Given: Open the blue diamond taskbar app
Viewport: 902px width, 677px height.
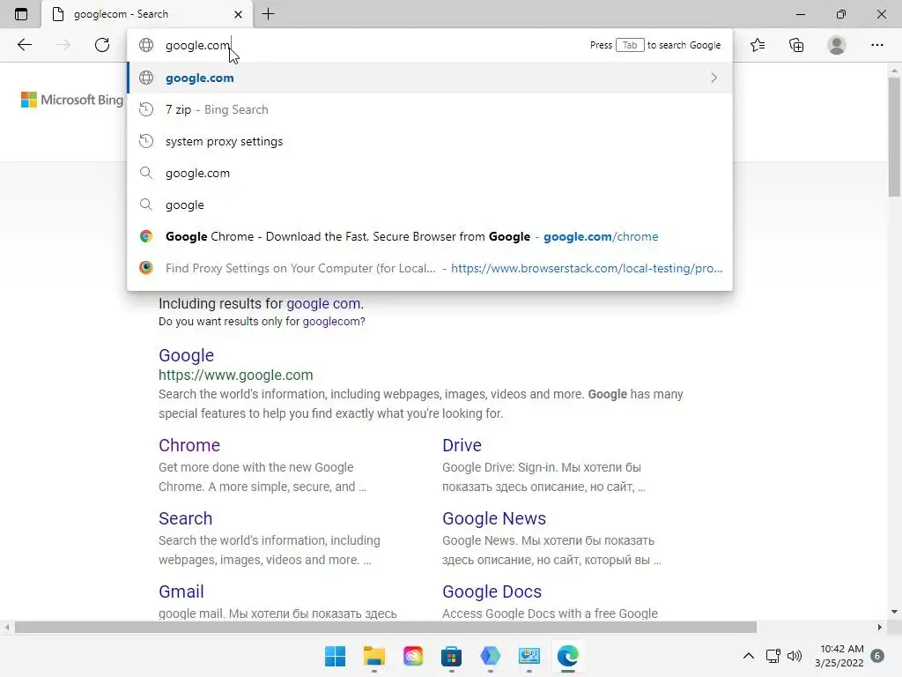Looking at the screenshot, I should pos(490,656).
